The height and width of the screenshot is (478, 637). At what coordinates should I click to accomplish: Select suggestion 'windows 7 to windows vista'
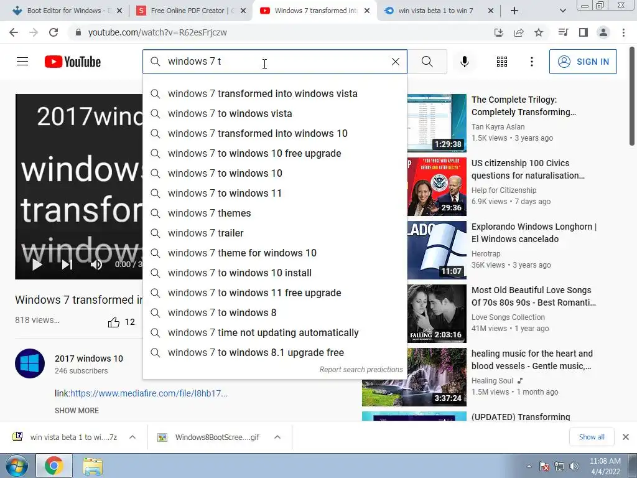click(x=274, y=114)
